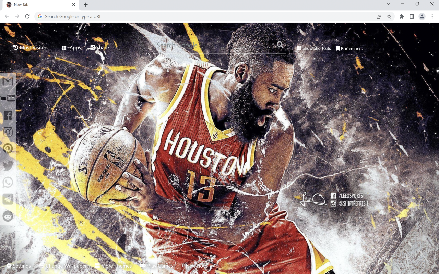Click the browser back arrow
This screenshot has width=439, height=274.
point(7,16)
